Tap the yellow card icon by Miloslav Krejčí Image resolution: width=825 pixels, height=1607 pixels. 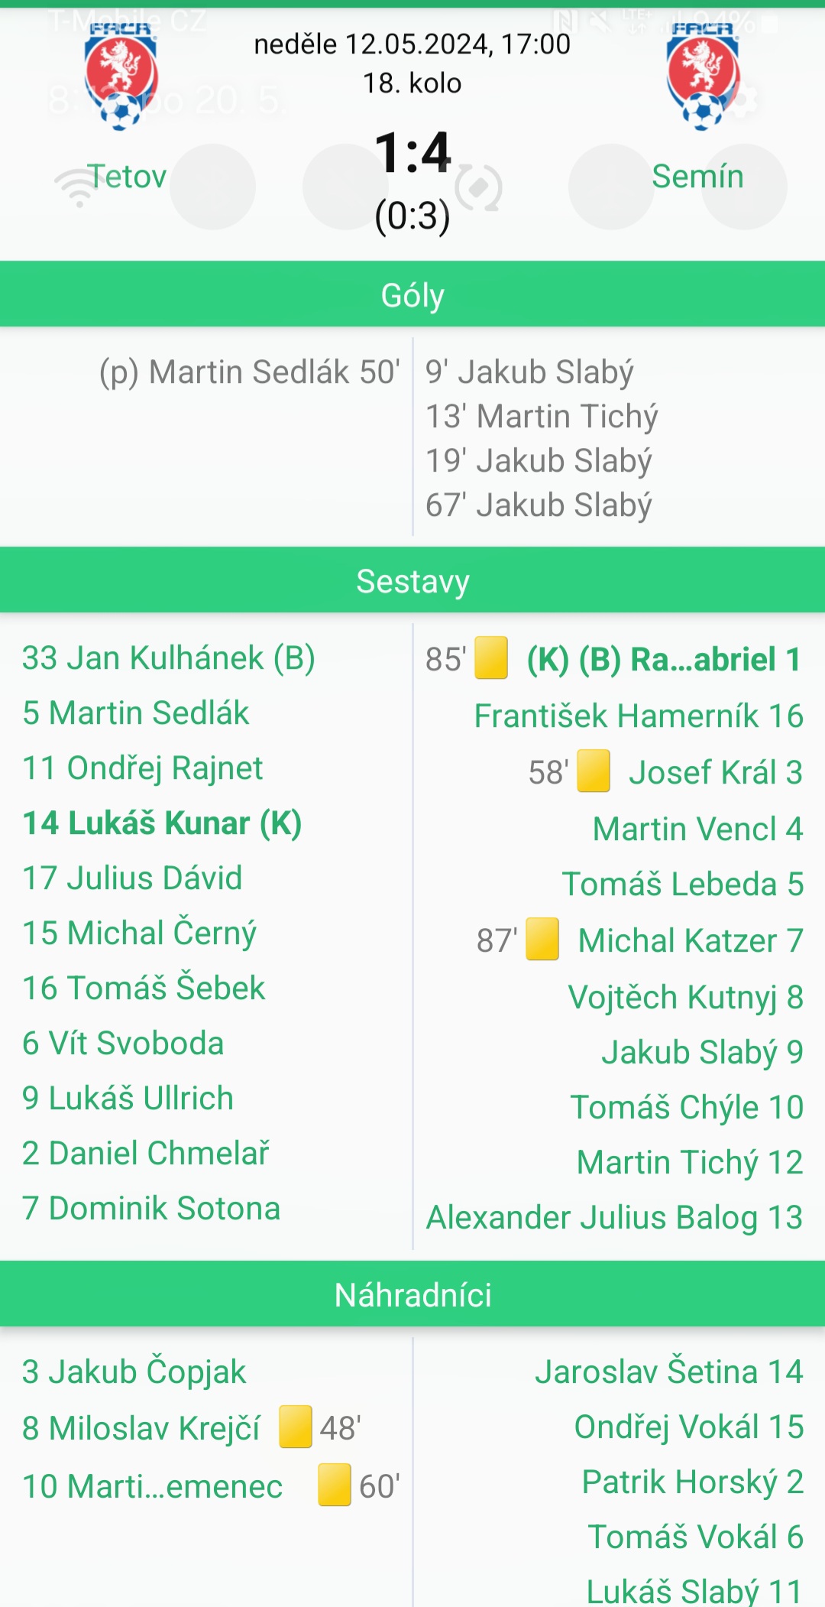click(296, 1427)
